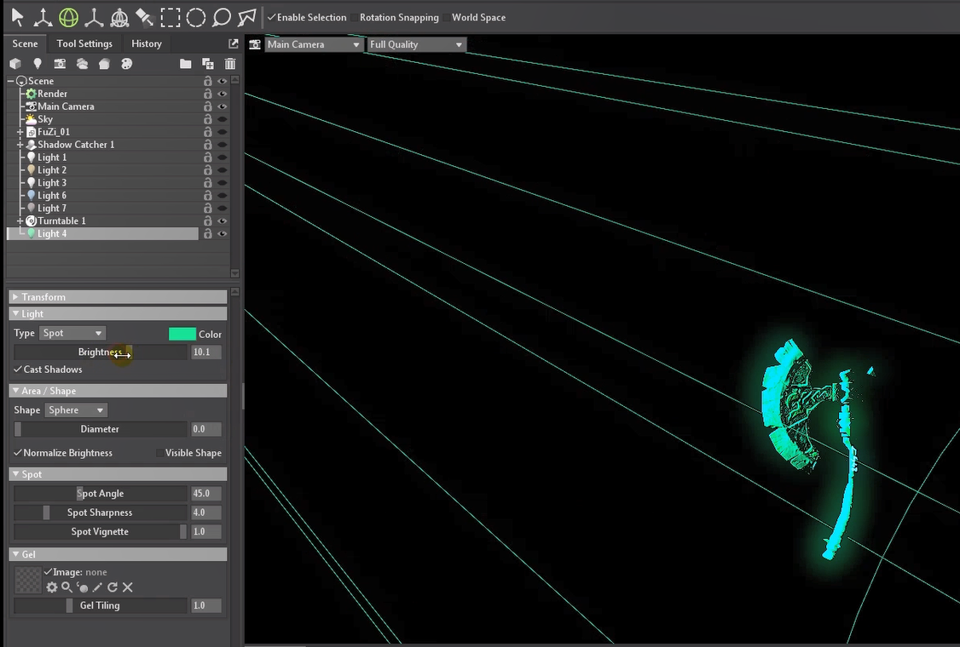Click the green light Color swatch

point(182,334)
